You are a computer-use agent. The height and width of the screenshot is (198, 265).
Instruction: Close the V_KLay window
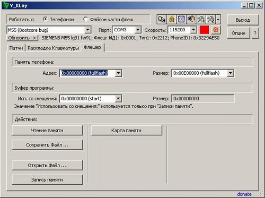tap(259, 5)
